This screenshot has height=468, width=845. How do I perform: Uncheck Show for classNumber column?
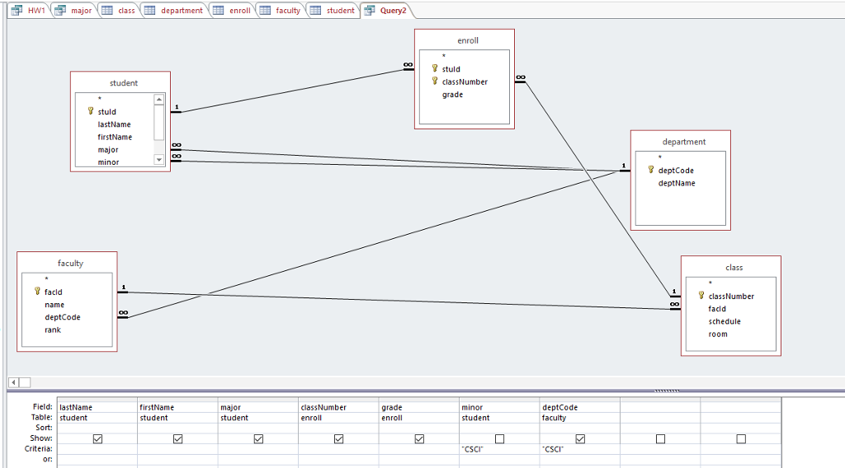pos(338,439)
